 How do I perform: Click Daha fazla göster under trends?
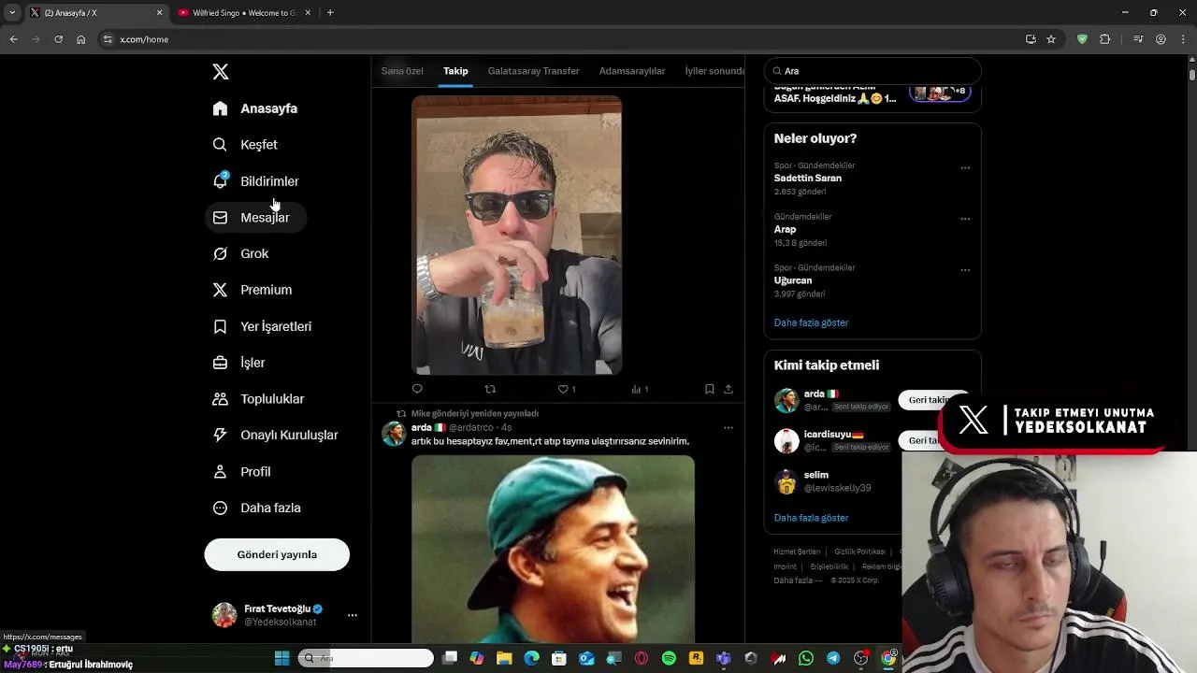click(812, 322)
